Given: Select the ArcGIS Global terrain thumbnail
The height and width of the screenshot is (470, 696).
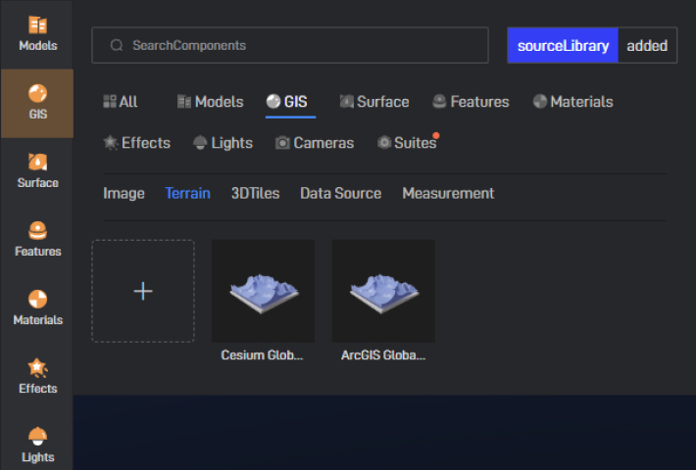Looking at the screenshot, I should 383,291.
